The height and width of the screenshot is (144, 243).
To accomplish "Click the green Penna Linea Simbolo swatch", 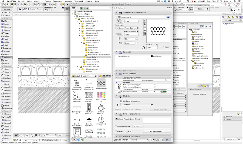I will (164, 92).
